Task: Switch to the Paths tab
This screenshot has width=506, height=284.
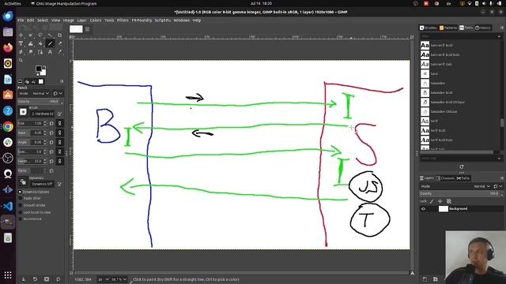Action: pos(463,178)
